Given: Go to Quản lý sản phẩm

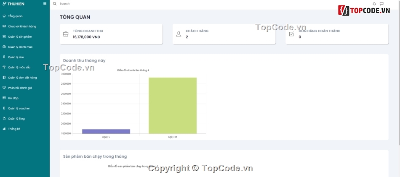Looking at the screenshot, I should click(20, 36).
